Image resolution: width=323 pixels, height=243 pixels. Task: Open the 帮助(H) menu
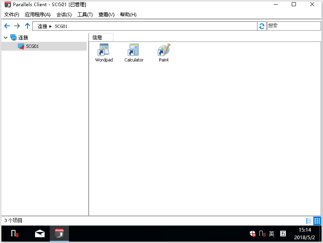click(128, 14)
